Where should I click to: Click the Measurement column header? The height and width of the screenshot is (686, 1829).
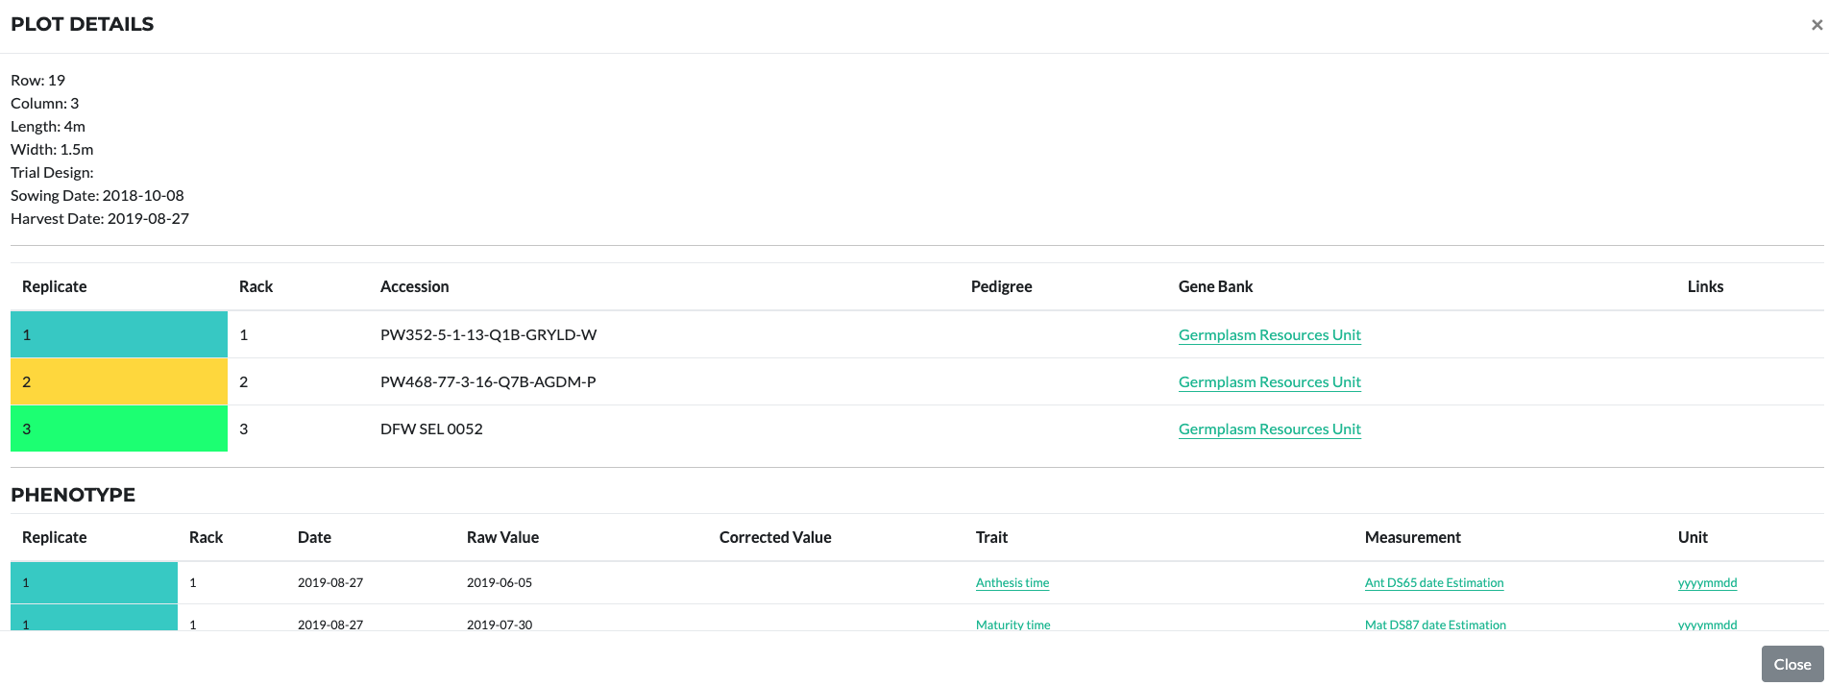[1412, 537]
